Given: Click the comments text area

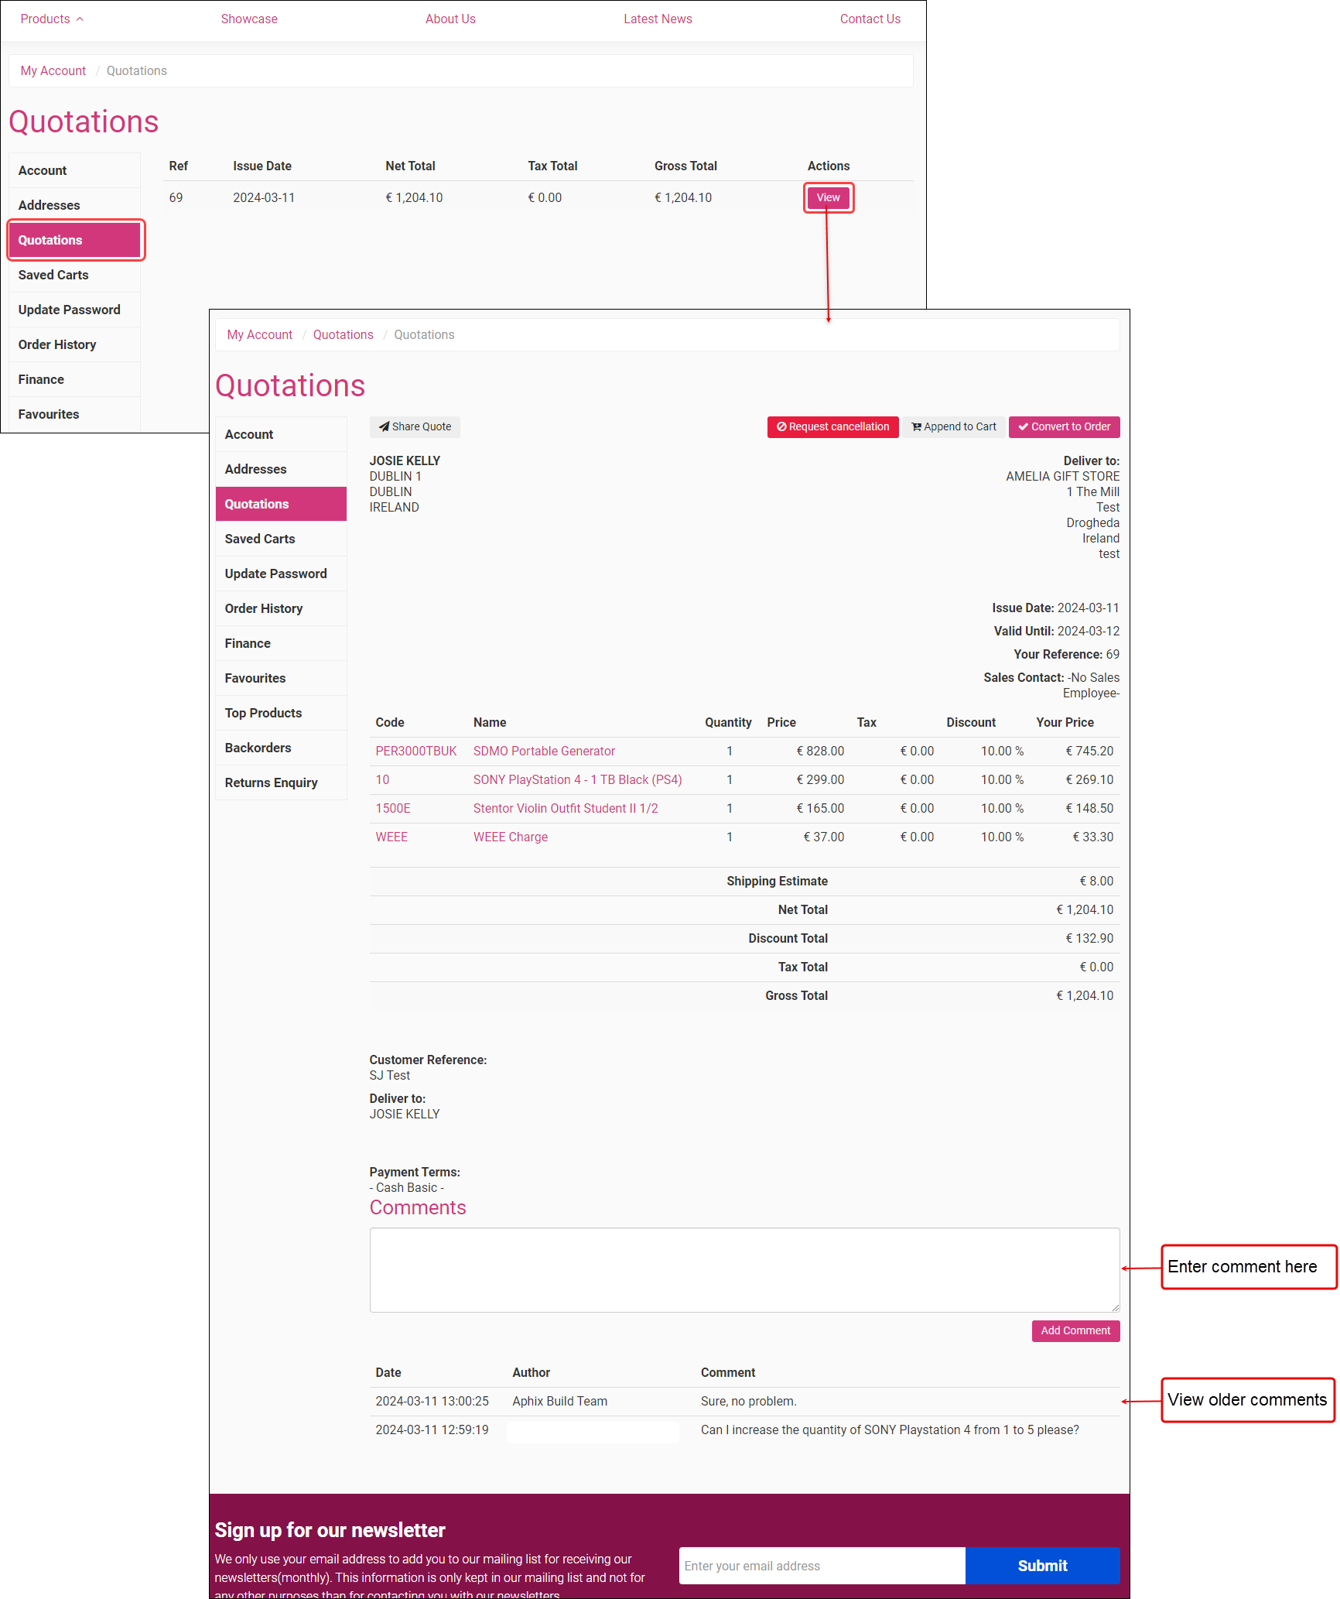Looking at the screenshot, I should 743,1269.
